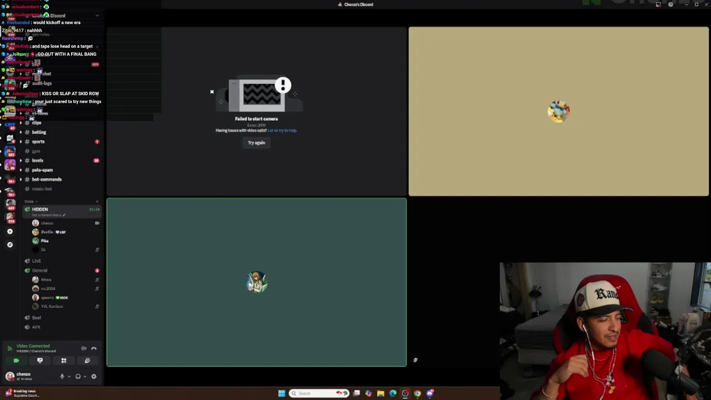Open Microsoft Edge from taskbar
Screen dimensions: 711x400
[x=393, y=393]
